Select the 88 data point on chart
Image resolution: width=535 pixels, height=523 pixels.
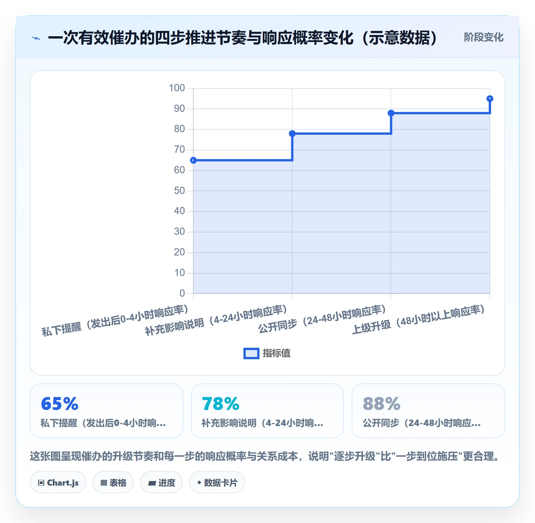391,113
